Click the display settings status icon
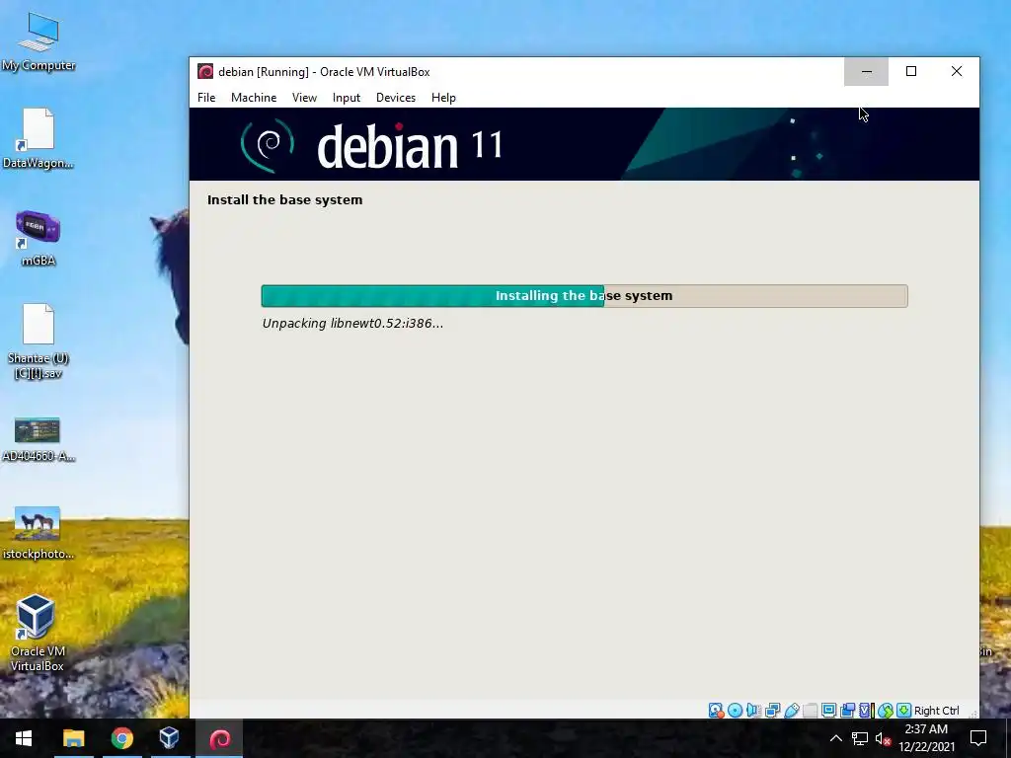The height and width of the screenshot is (758, 1011). [828, 711]
